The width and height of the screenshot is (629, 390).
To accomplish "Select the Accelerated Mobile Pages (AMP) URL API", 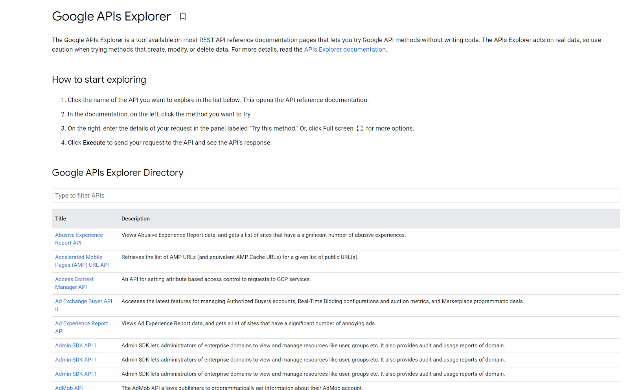I will (x=82, y=261).
